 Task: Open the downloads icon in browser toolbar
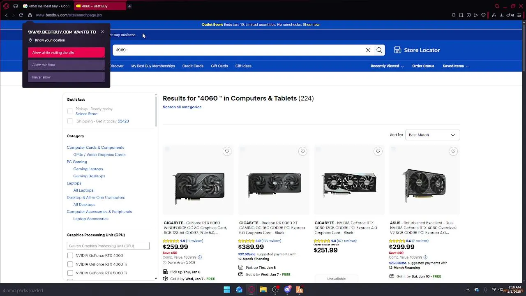[x=501, y=15]
